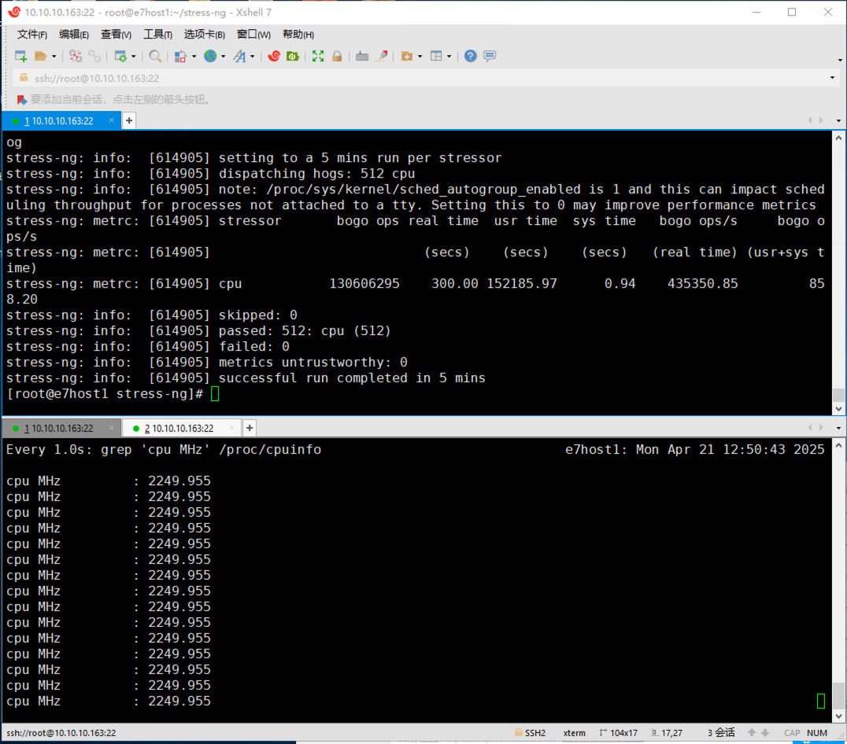Viewport: 847px width, 744px height.
Task: Open the 查看(V) menu
Action: (x=116, y=35)
